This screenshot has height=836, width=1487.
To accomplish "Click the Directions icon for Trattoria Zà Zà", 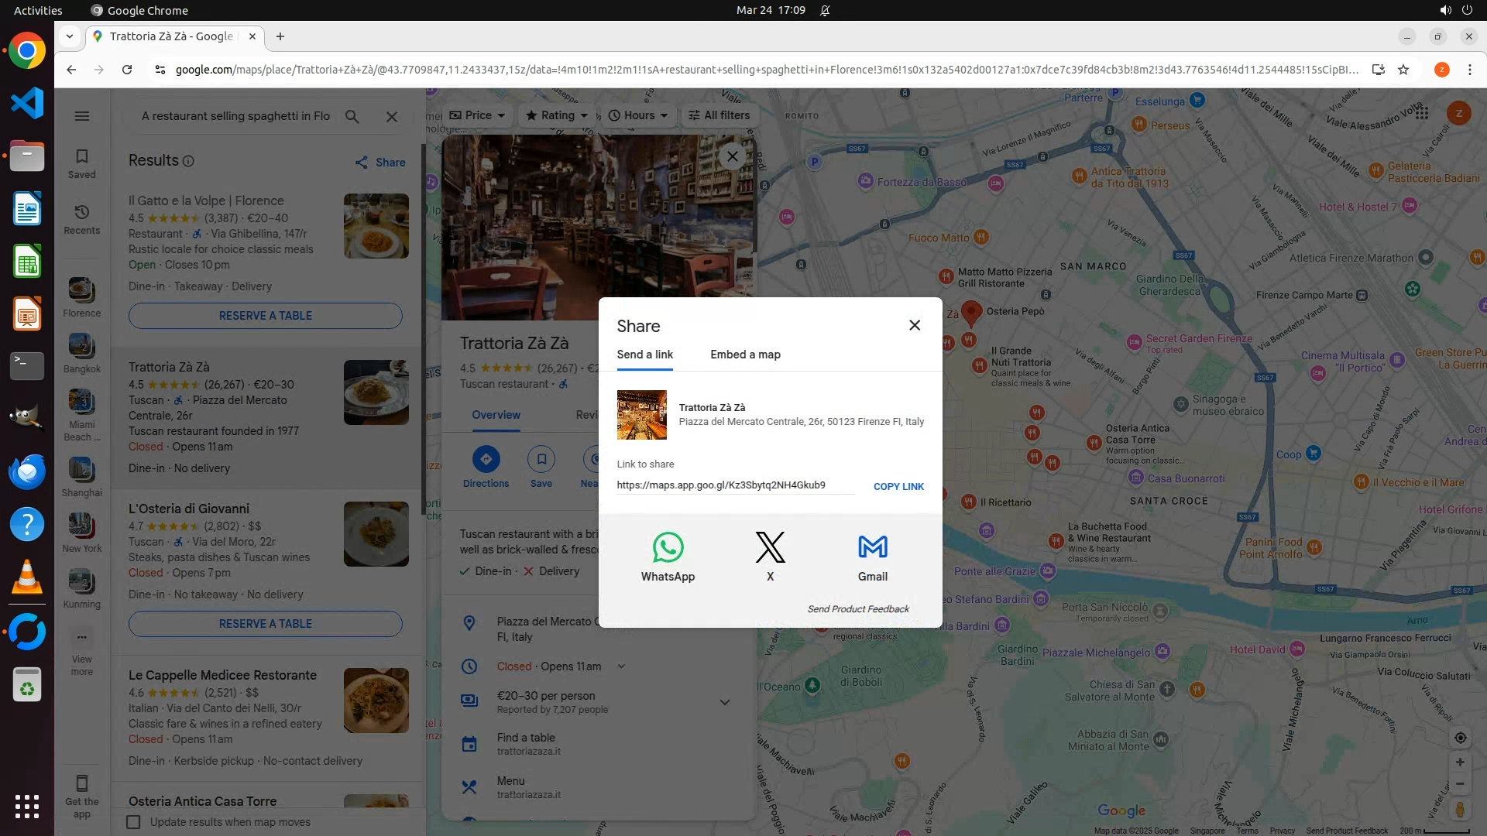I will coord(486,460).
